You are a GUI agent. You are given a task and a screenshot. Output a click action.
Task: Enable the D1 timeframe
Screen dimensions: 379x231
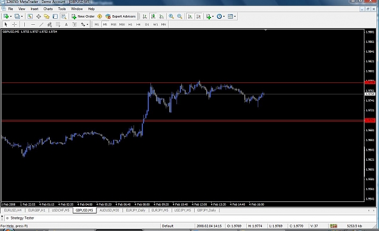point(147,24)
